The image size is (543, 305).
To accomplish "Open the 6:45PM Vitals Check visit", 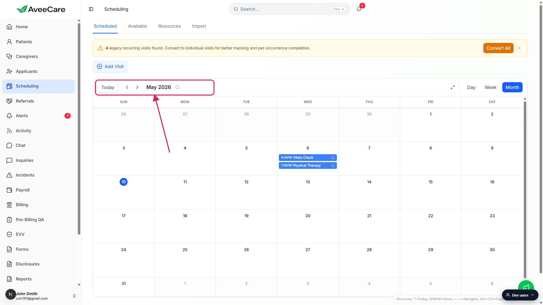I will [308, 158].
